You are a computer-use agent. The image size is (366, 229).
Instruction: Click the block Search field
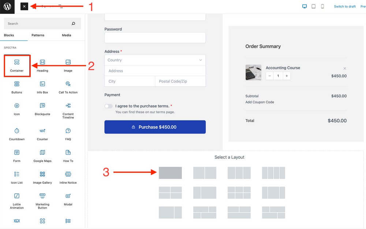pos(38,24)
